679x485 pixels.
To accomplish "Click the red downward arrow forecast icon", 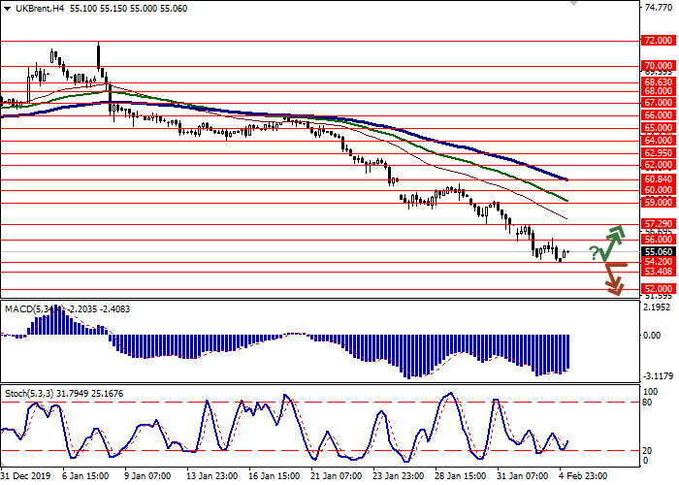I will pyautogui.click(x=612, y=279).
